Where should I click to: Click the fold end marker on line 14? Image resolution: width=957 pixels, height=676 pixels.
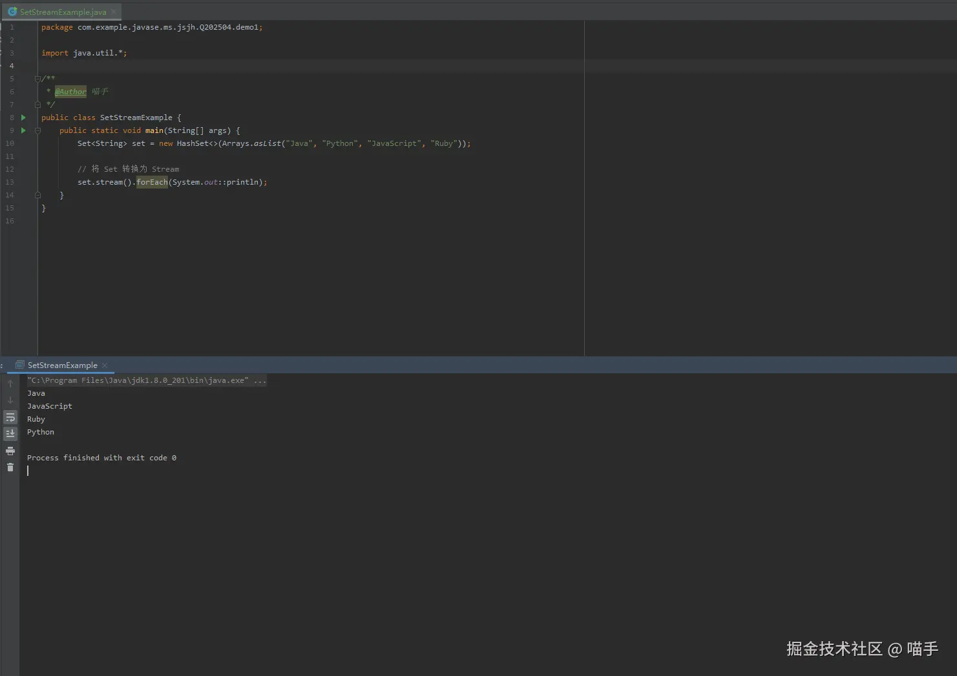[x=37, y=195]
